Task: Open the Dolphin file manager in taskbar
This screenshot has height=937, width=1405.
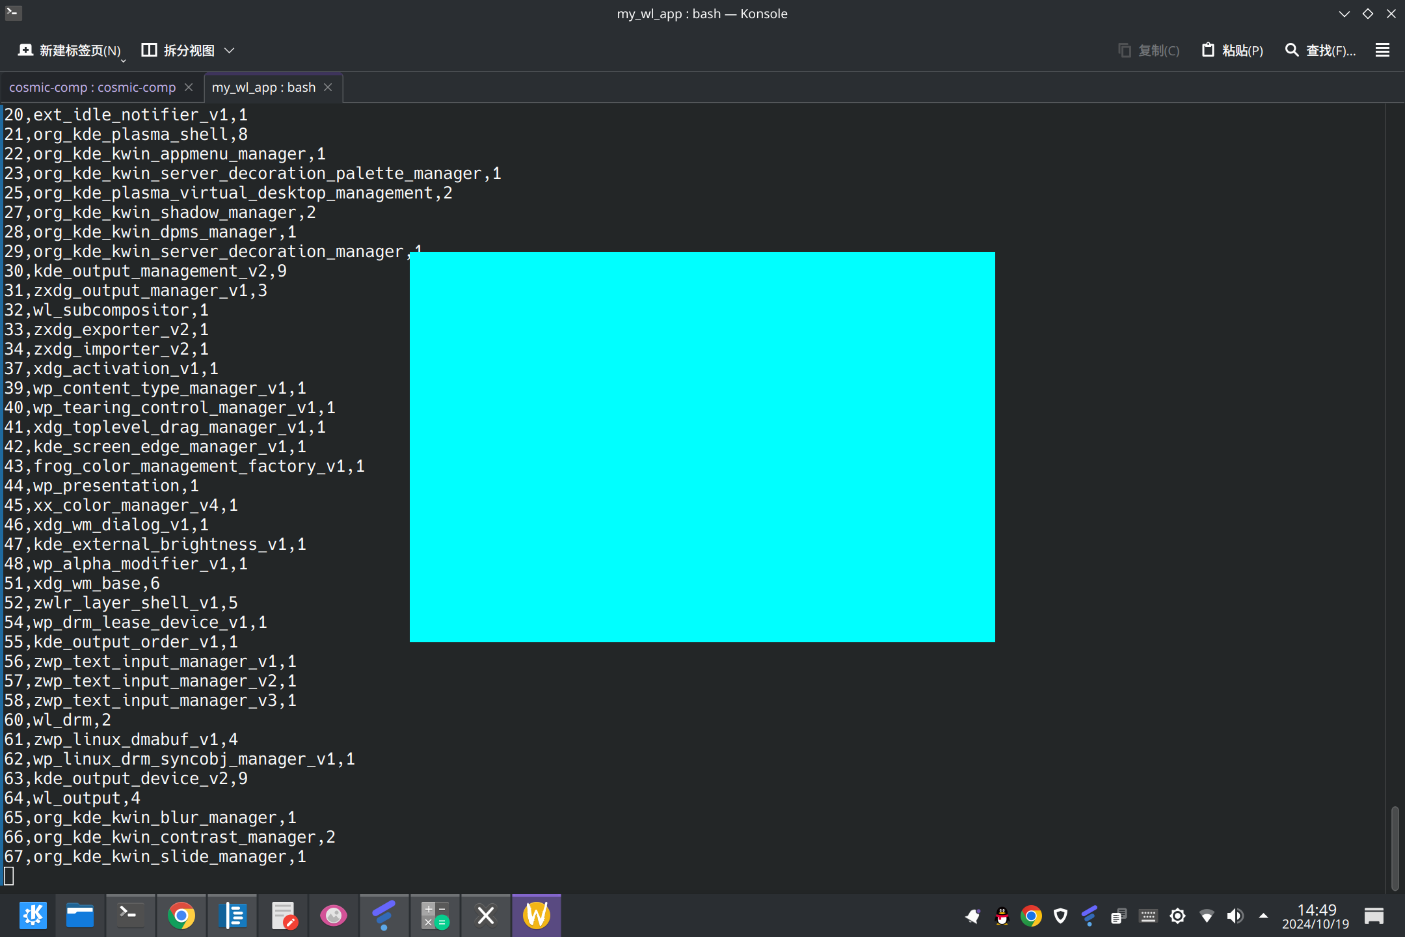Action: click(80, 916)
